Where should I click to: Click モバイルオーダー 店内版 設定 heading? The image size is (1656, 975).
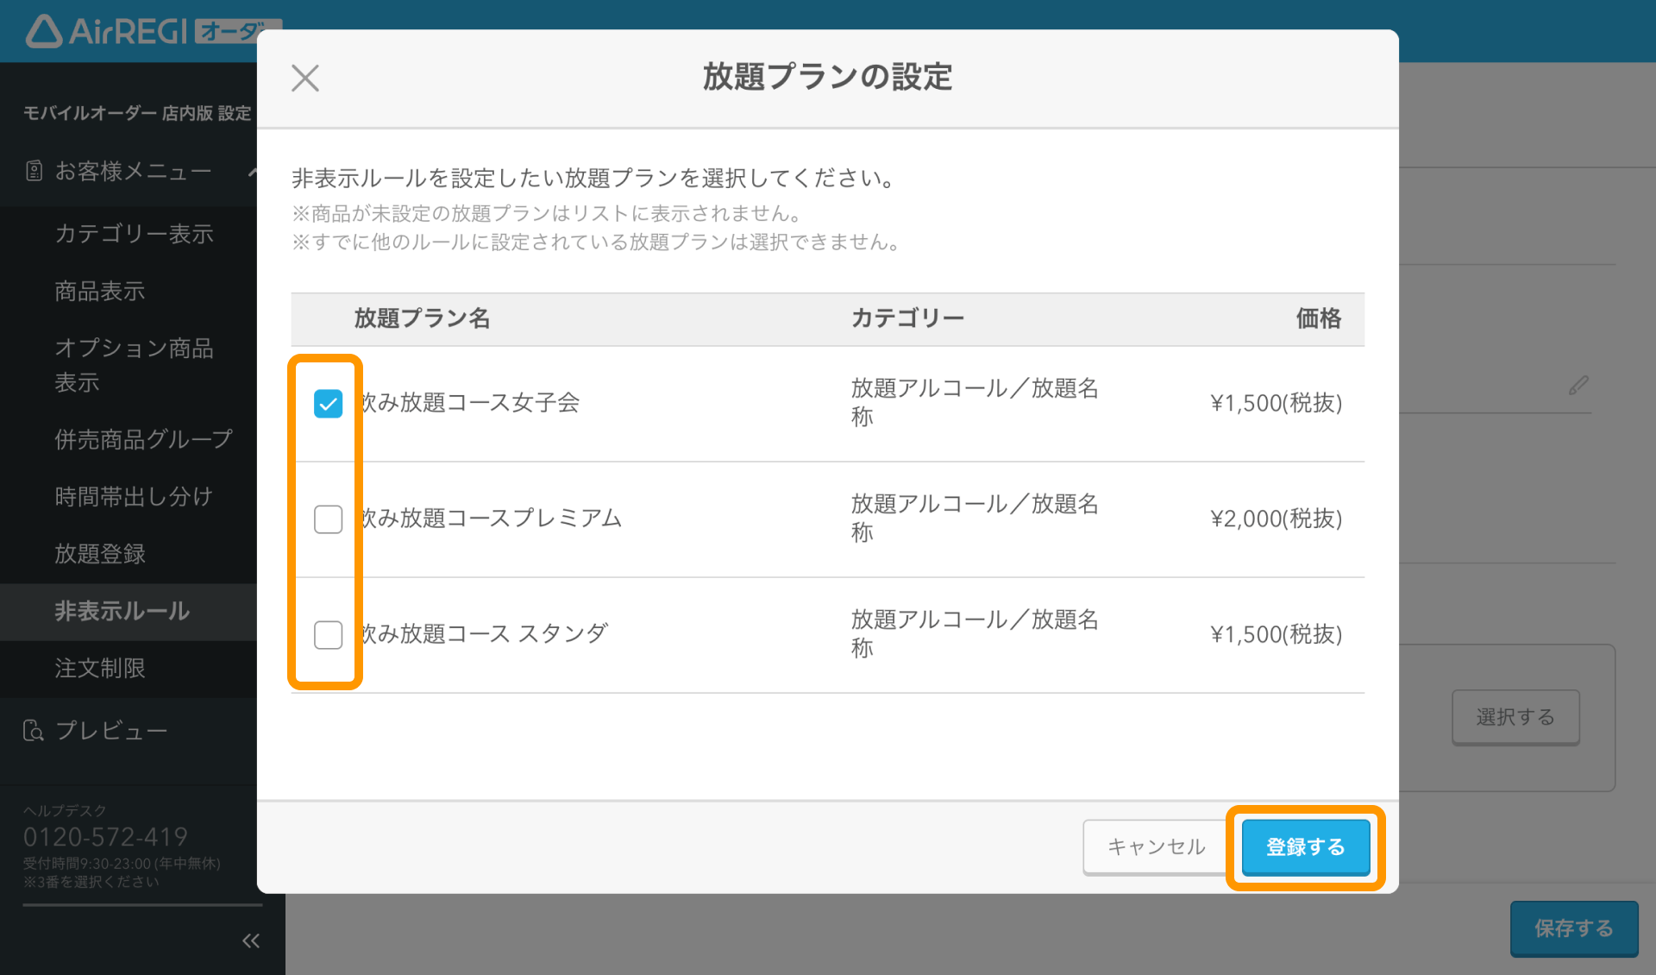(137, 113)
